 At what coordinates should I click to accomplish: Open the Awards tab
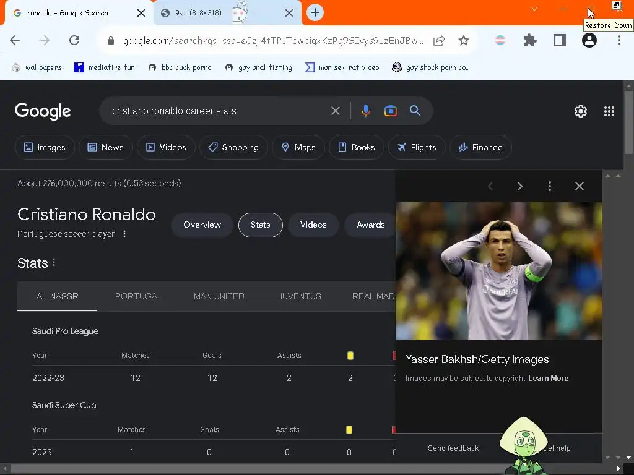[370, 225]
